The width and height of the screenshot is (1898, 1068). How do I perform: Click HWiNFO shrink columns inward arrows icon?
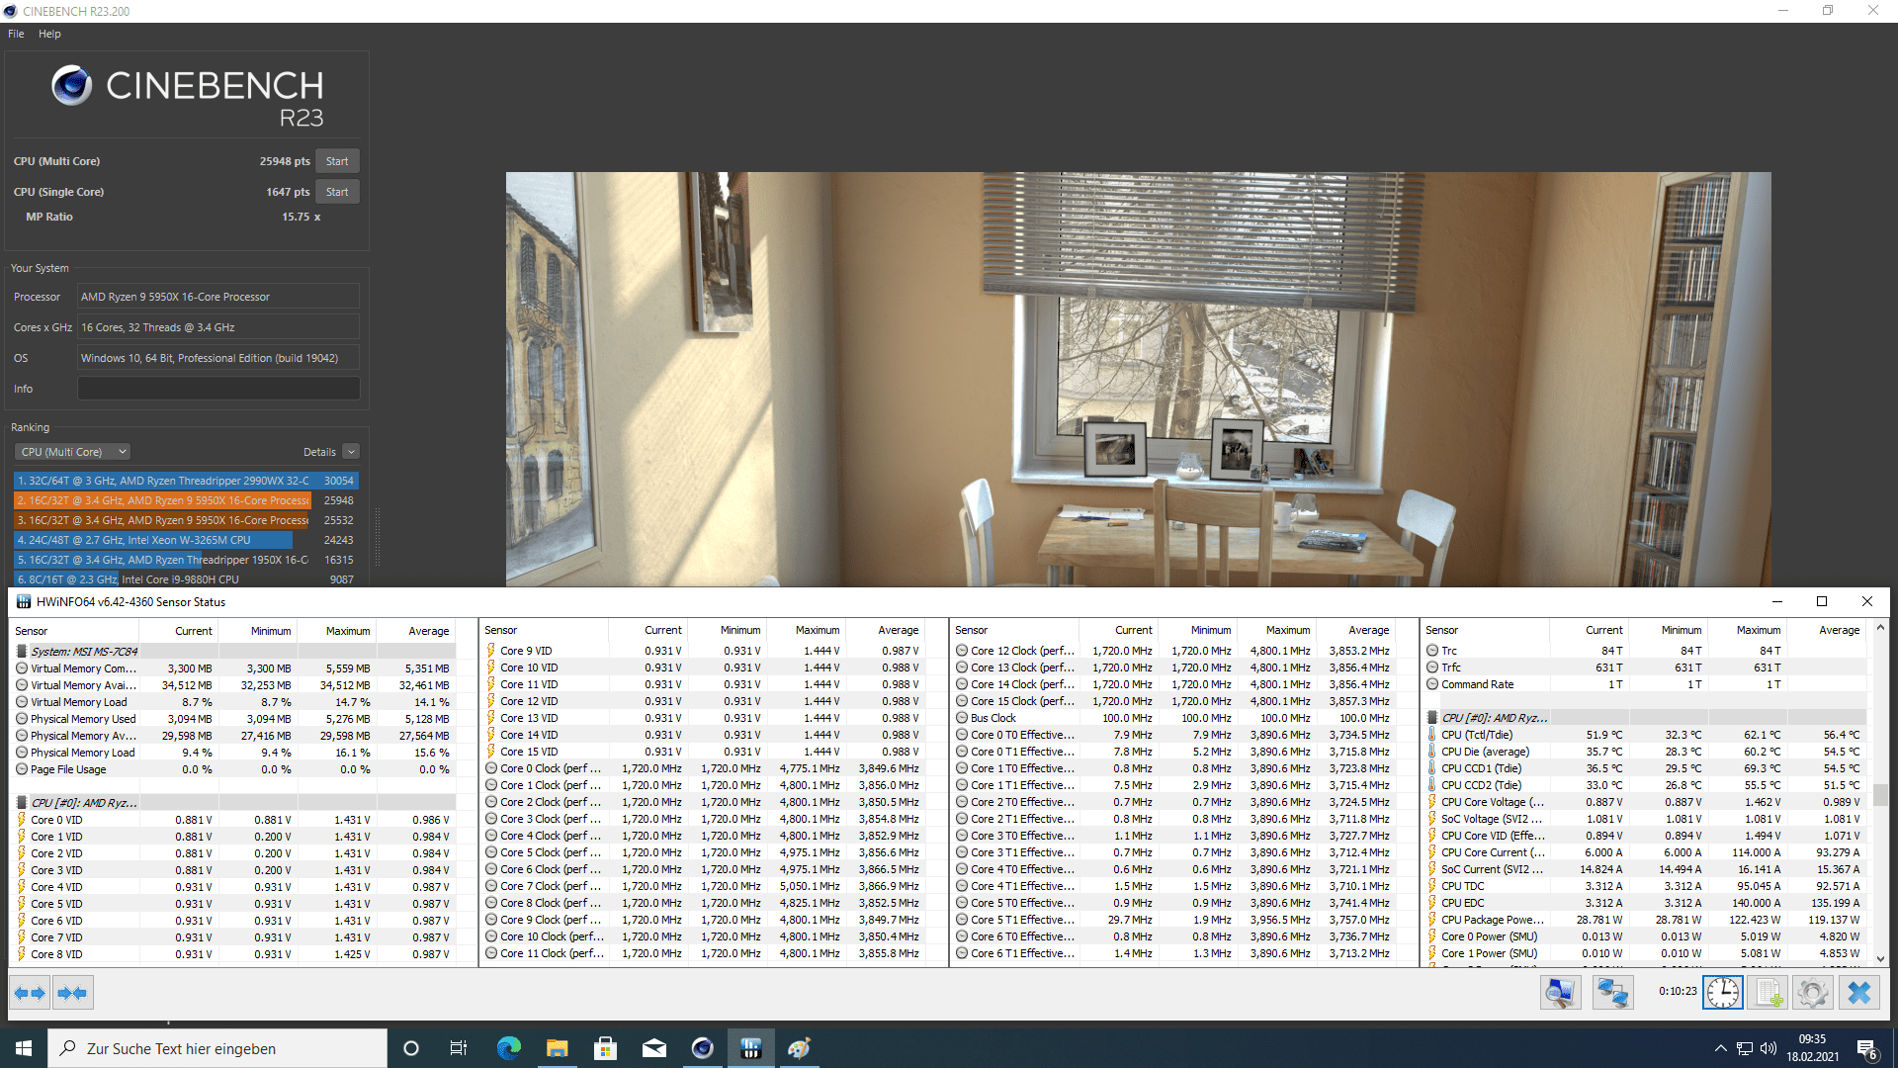(72, 993)
